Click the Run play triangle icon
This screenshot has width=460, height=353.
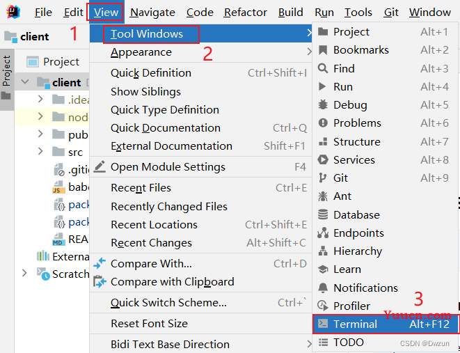click(322, 86)
